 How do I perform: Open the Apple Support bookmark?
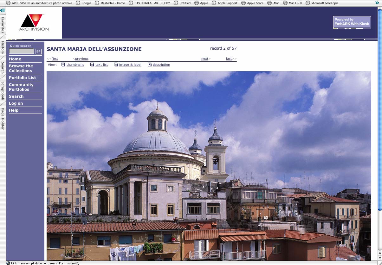coord(224,3)
